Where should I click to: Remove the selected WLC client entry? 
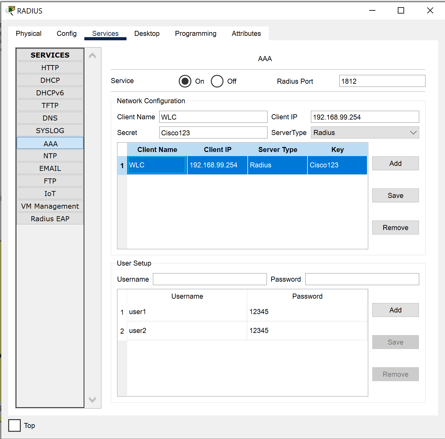coord(395,228)
